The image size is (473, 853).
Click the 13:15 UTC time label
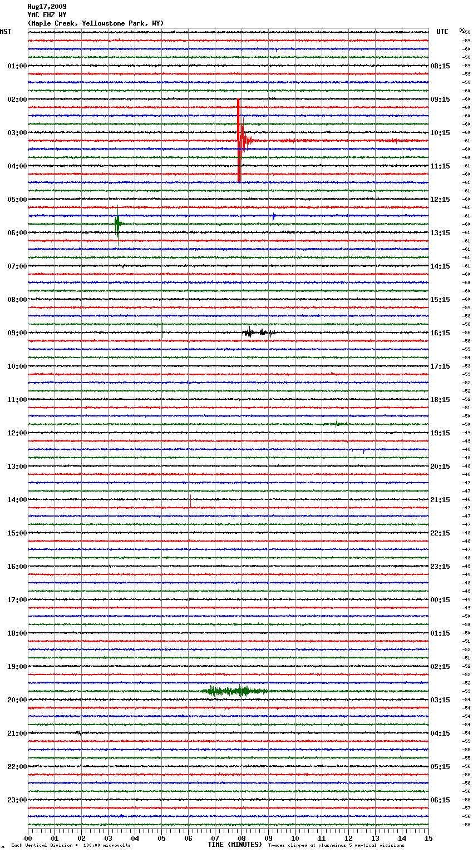pyautogui.click(x=440, y=233)
